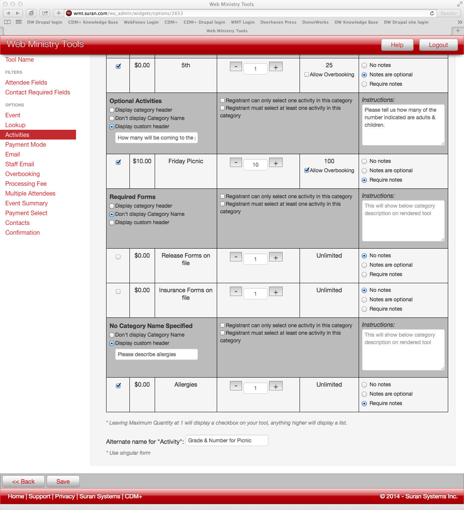Choose Display category header under Required Forms
Screen dimensions: 464x510
pyautogui.click(x=112, y=206)
